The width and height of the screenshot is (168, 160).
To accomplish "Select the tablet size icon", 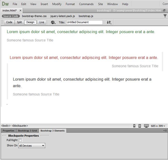I will (140, 126).
